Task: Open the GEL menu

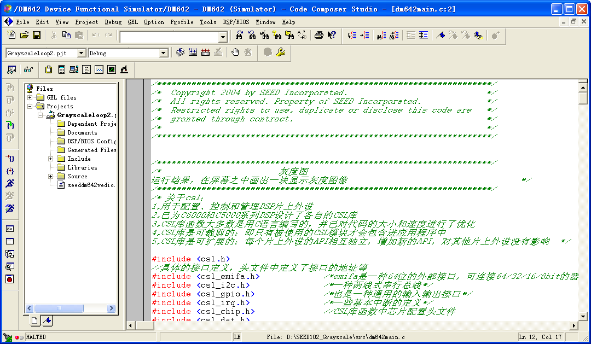Action: point(132,22)
